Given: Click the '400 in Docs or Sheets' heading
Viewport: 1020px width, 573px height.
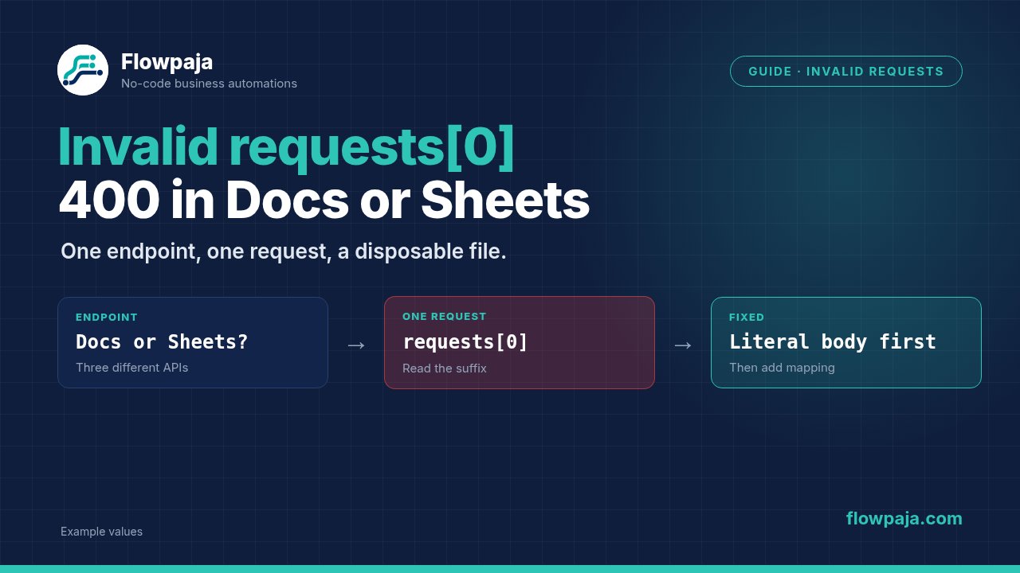Looking at the screenshot, I should pos(324,201).
